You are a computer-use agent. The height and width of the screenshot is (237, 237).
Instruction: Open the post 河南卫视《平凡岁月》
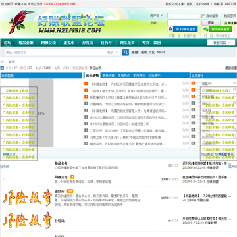[x=125, y=138]
